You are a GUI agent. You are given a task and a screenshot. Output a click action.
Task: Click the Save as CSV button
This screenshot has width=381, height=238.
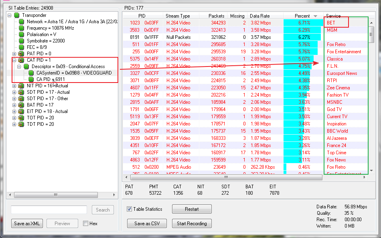click(147, 224)
